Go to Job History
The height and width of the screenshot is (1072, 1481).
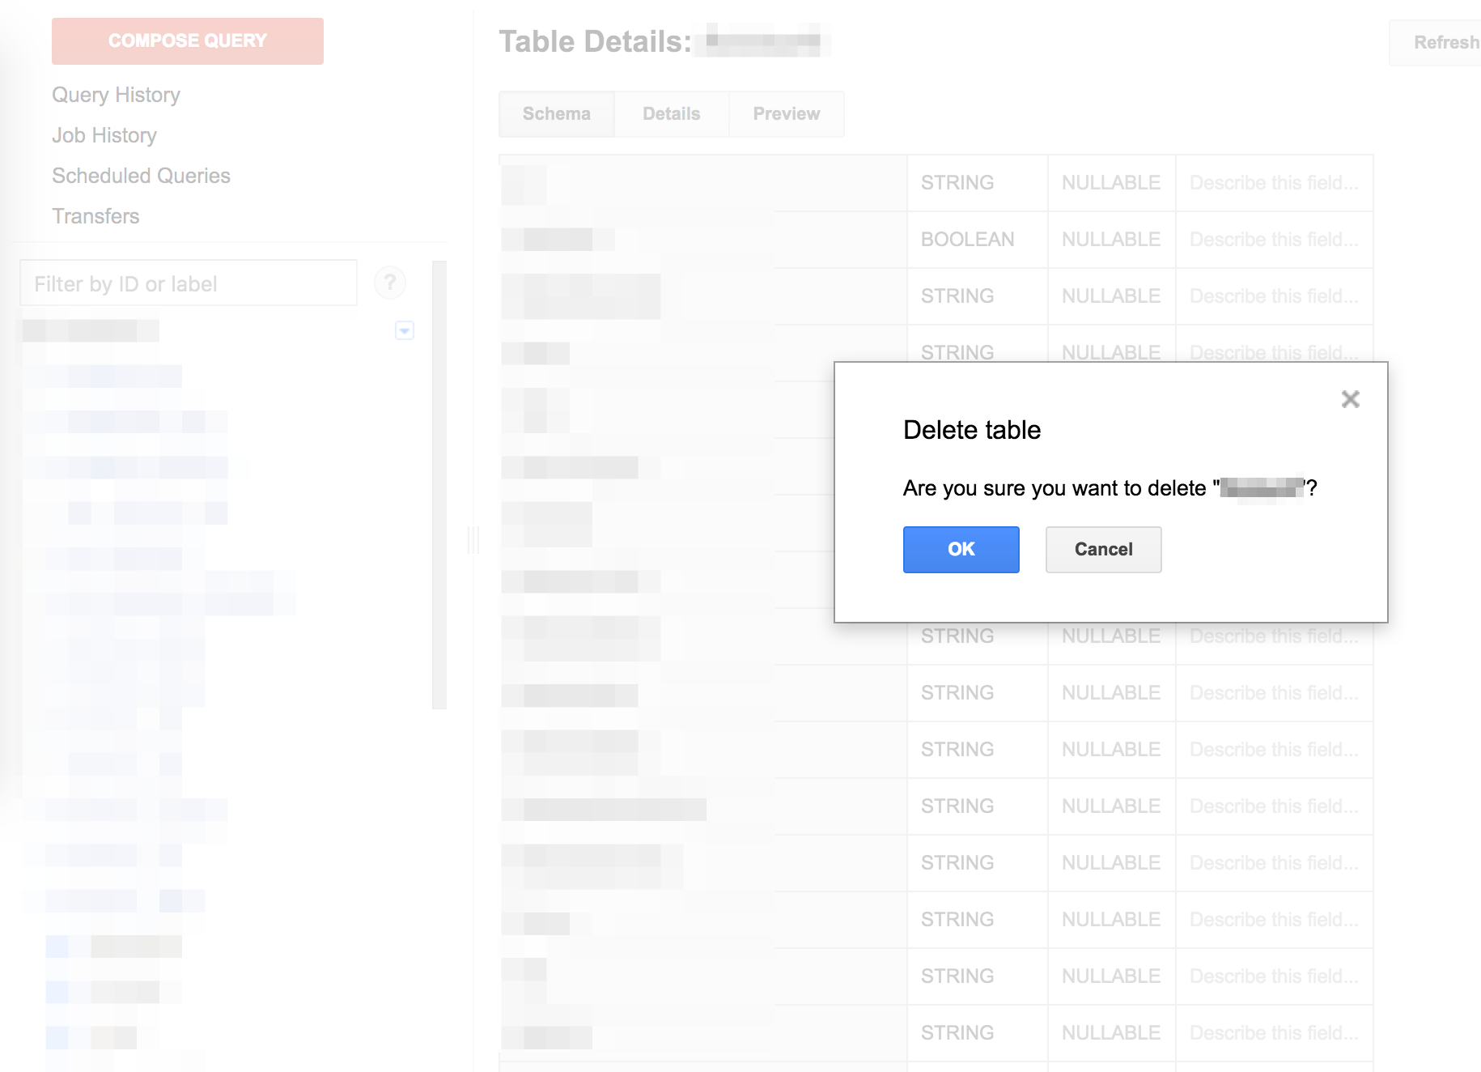click(104, 135)
